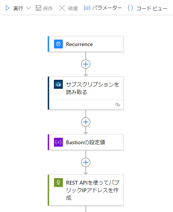Screen dimensions: 173x212
Task: Click the 破棄 discard X icon
Action: tap(62, 8)
